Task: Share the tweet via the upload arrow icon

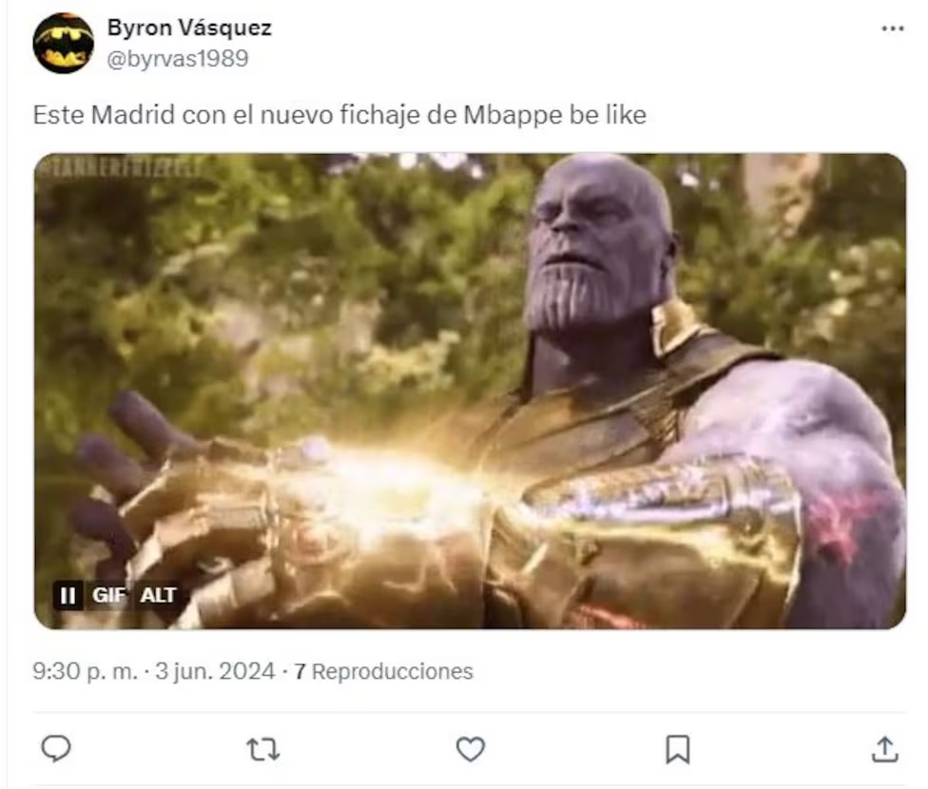Action: pyautogui.click(x=884, y=749)
